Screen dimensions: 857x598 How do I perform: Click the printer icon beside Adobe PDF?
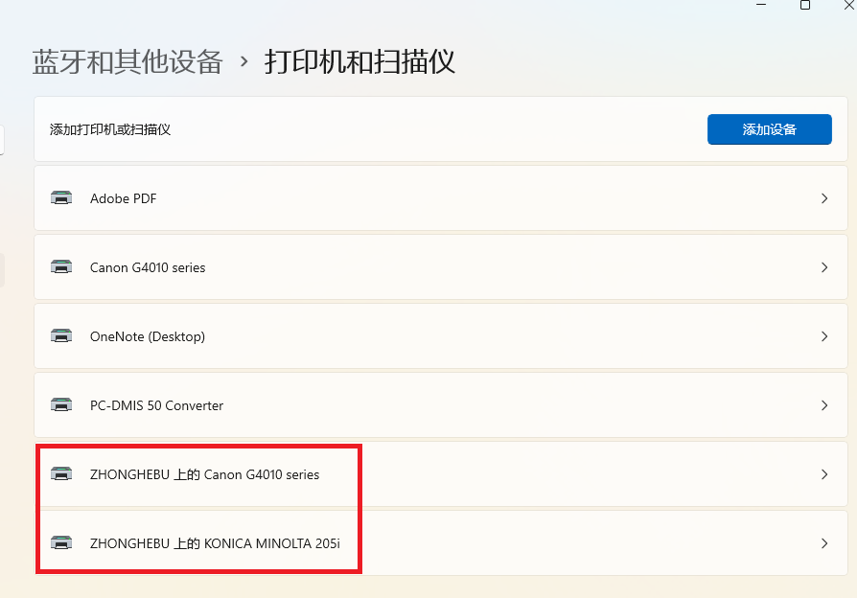[x=61, y=197]
